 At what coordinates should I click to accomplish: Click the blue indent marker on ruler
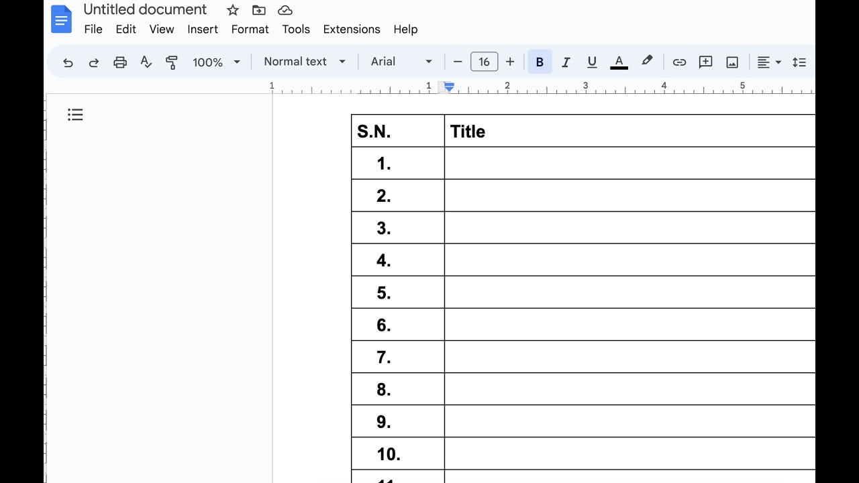(449, 87)
